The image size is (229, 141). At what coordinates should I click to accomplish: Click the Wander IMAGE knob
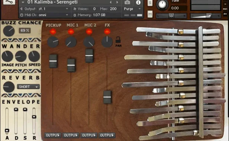(7, 56)
